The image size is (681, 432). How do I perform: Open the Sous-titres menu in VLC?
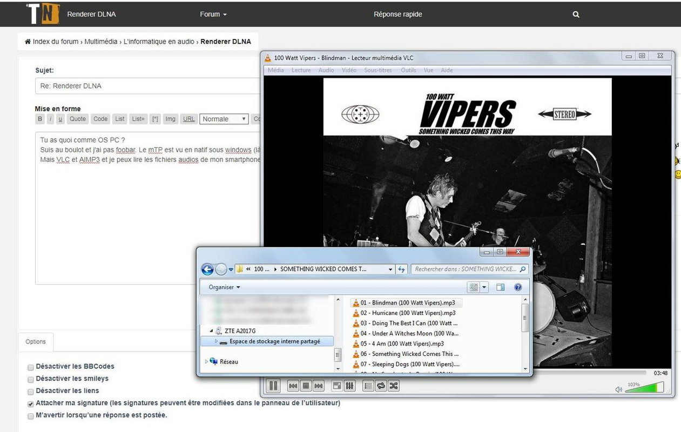click(378, 70)
